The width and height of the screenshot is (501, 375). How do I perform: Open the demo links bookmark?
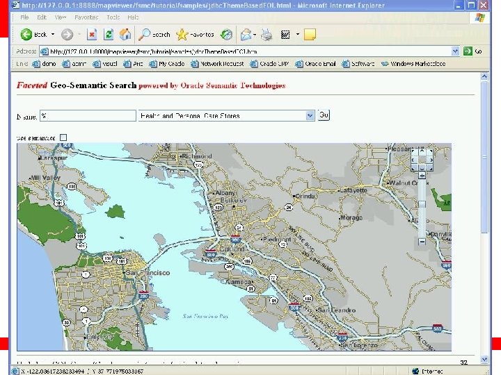point(45,64)
